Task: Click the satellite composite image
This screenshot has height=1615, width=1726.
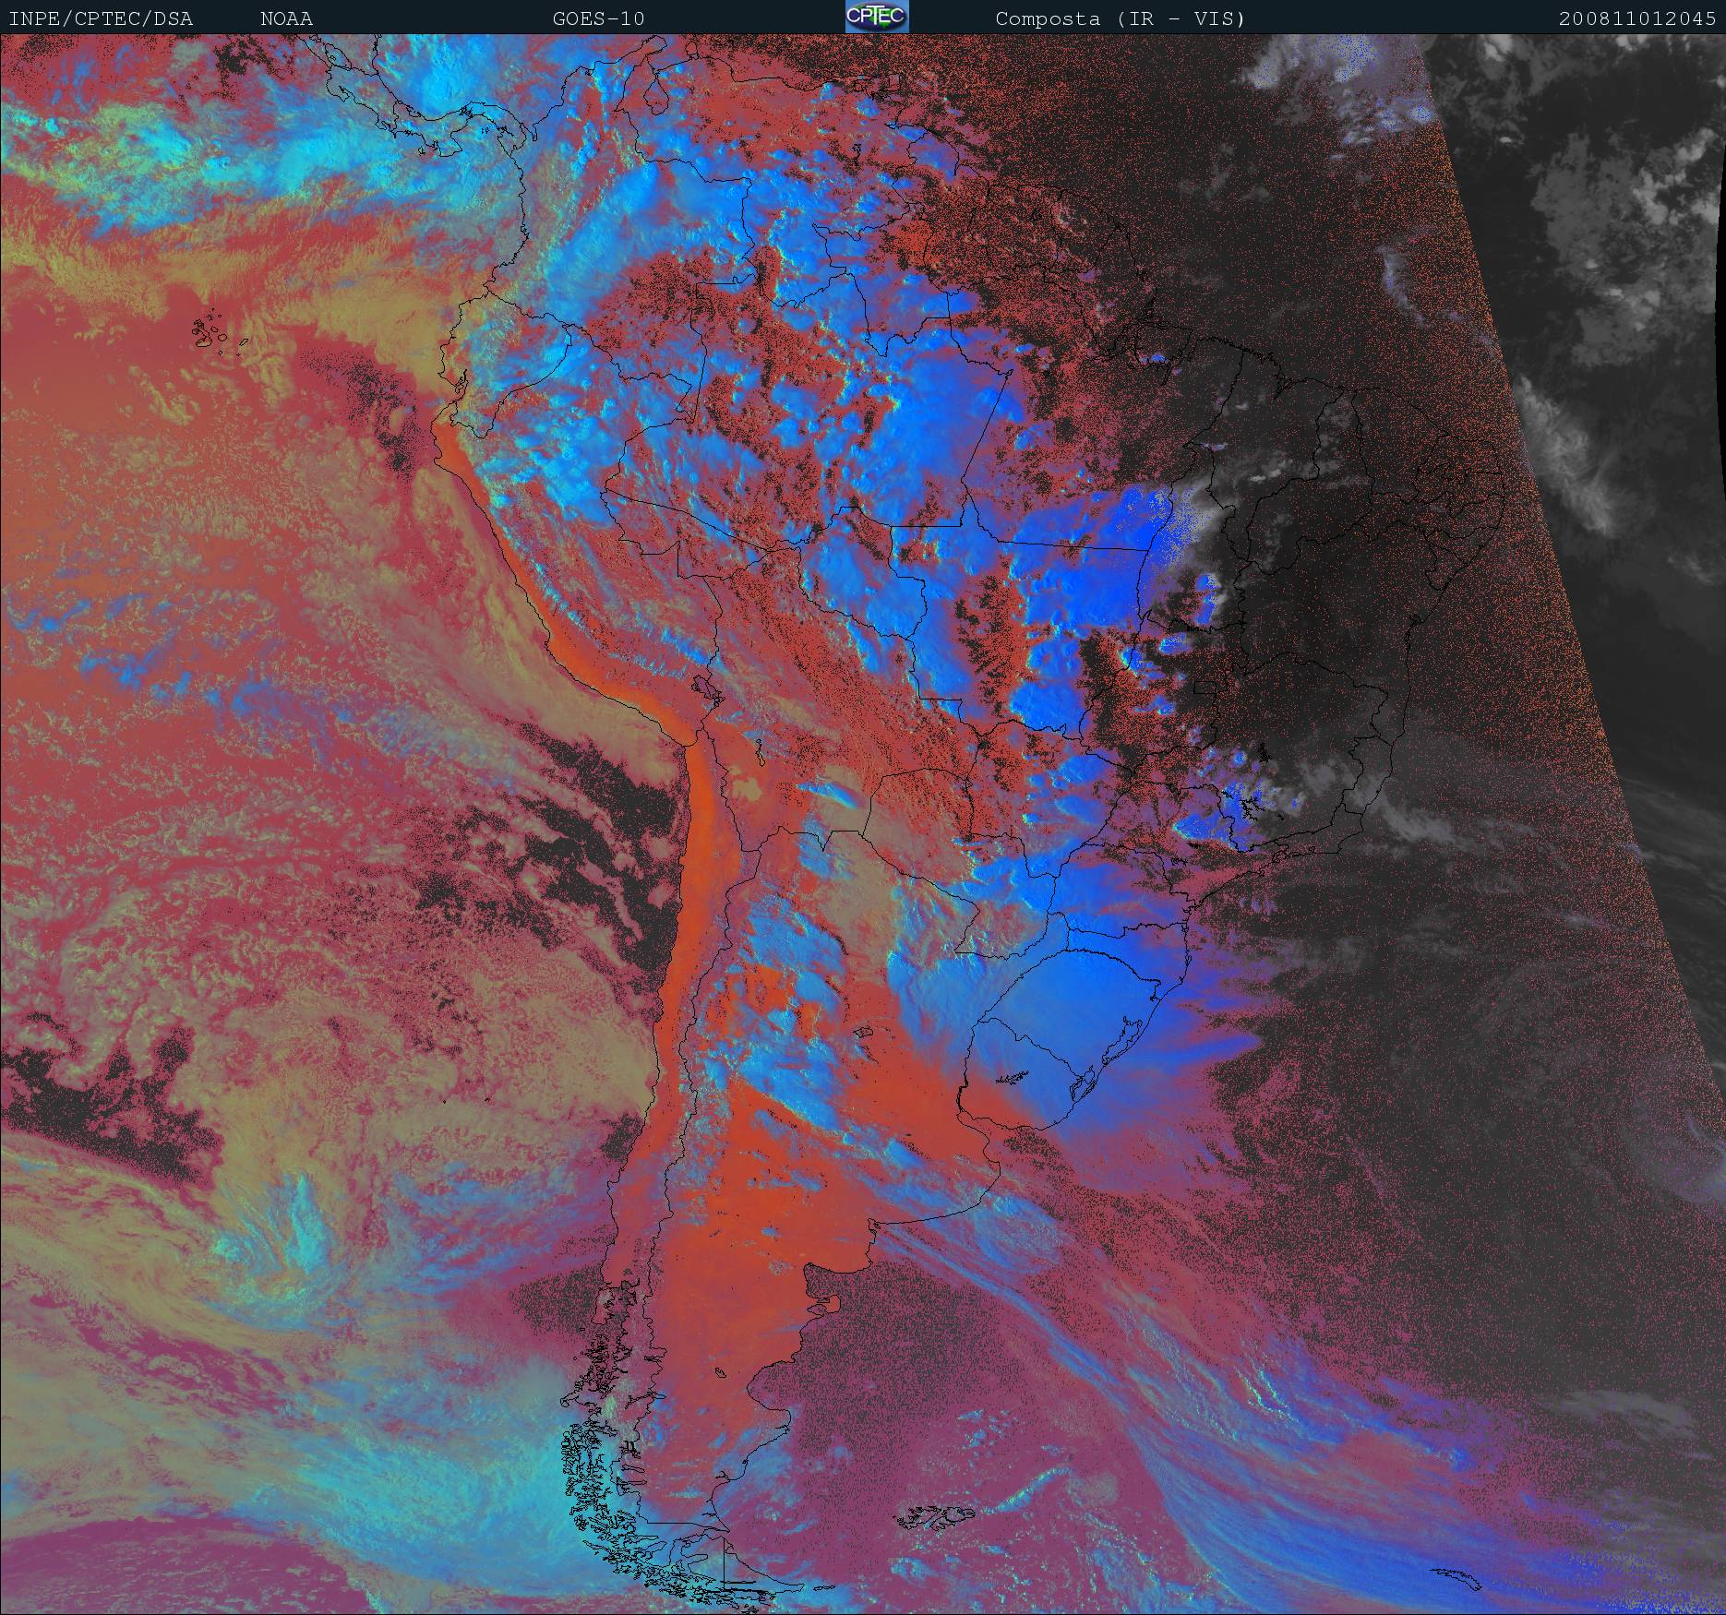Action: pyautogui.click(x=863, y=824)
